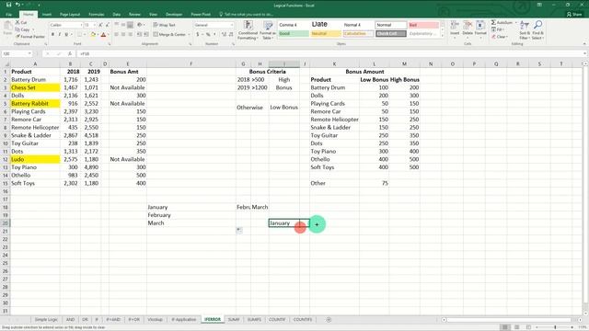589x331 pixels.
Task: Click the Copy command
Action: (22, 29)
